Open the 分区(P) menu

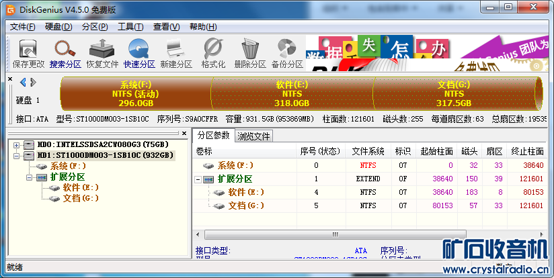95,27
